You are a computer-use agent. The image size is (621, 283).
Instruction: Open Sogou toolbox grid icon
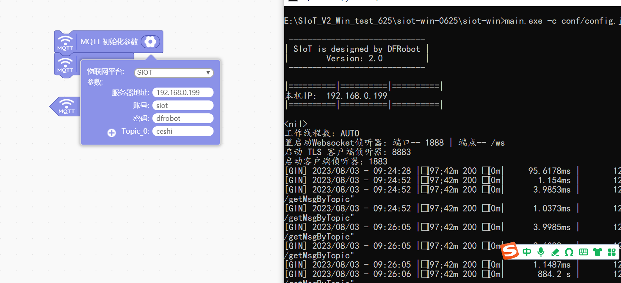[612, 252]
